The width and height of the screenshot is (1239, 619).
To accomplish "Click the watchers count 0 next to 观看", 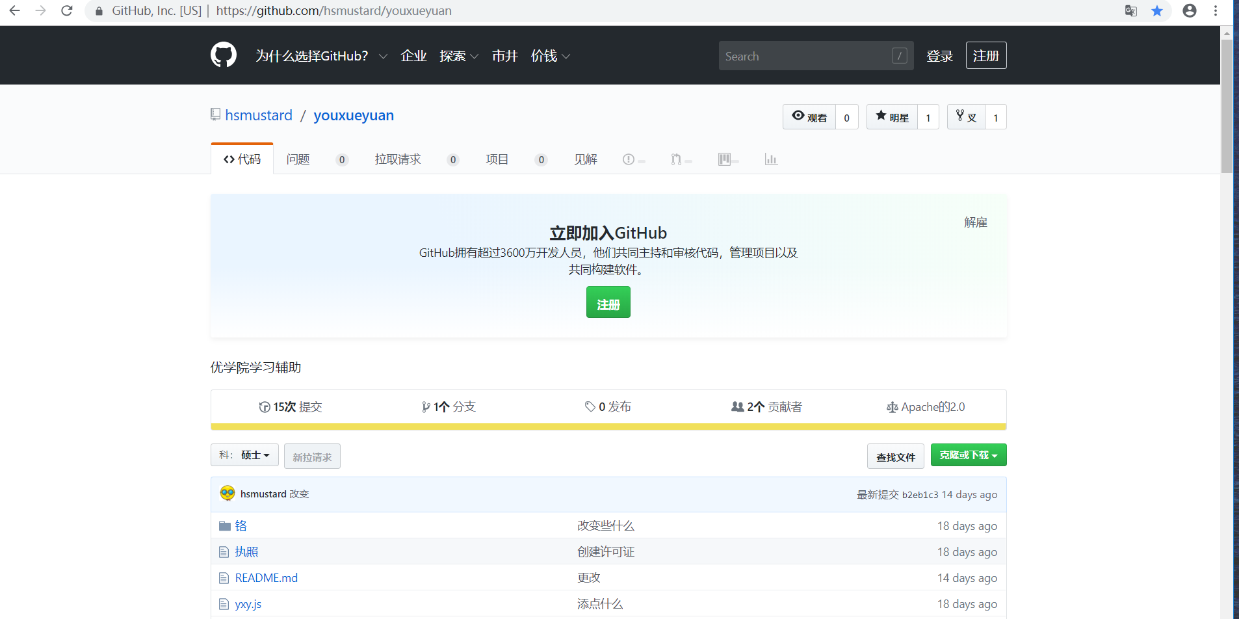I will 847,117.
